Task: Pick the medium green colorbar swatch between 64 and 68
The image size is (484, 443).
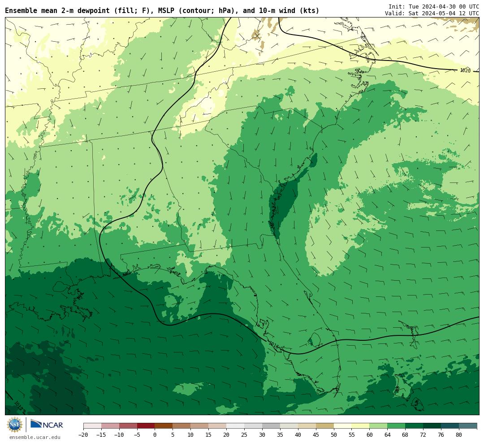Action: coord(396,426)
